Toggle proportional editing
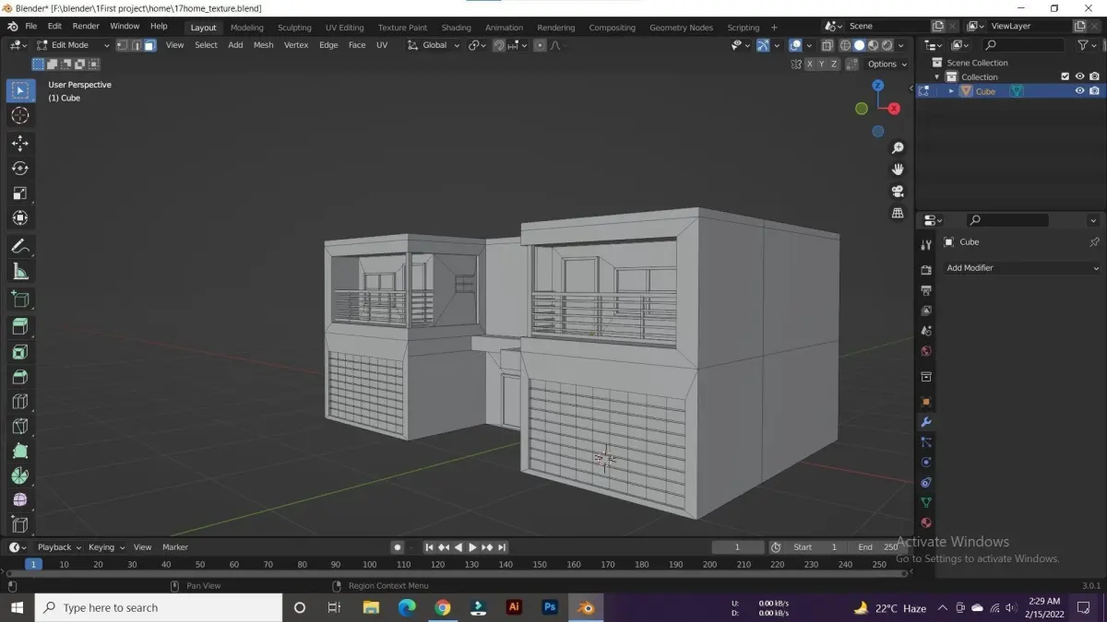Viewport: 1107px width, 622px height. [540, 45]
